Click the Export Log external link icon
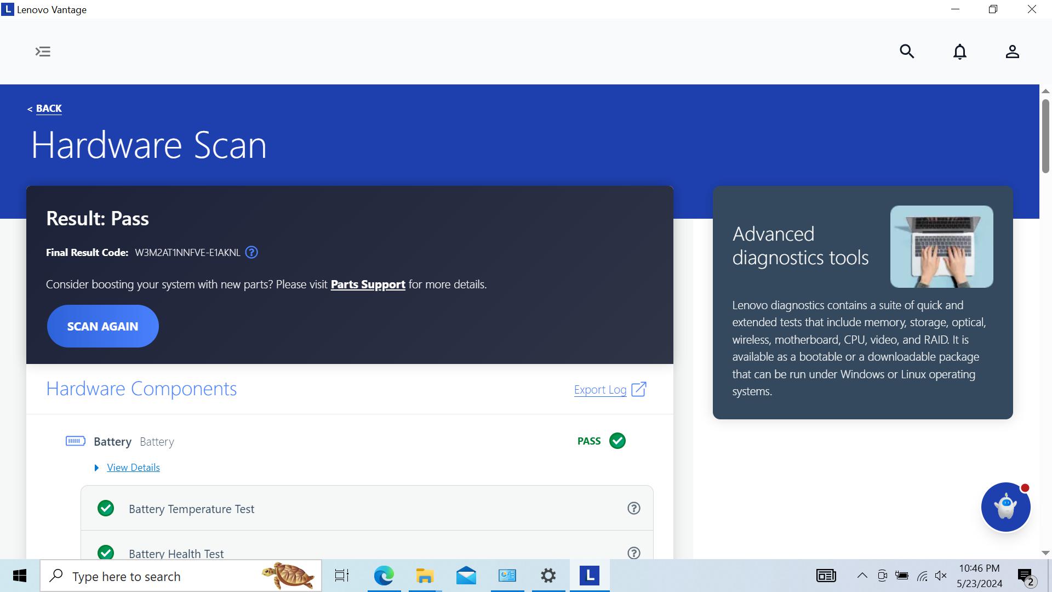This screenshot has height=592, width=1052. point(639,390)
